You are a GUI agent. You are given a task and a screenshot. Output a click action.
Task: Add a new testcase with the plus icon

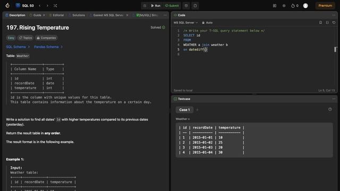coord(197,110)
